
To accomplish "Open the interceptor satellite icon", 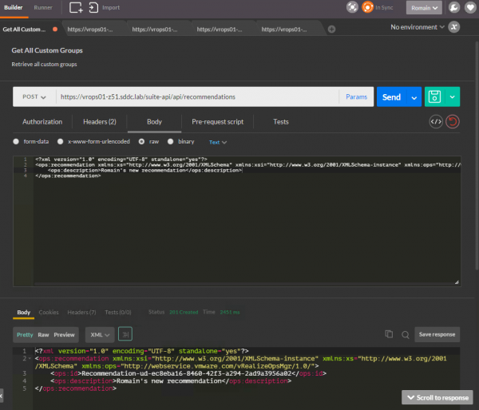I will [x=352, y=7].
